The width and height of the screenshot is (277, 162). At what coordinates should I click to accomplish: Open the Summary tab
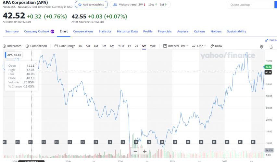(12, 31)
